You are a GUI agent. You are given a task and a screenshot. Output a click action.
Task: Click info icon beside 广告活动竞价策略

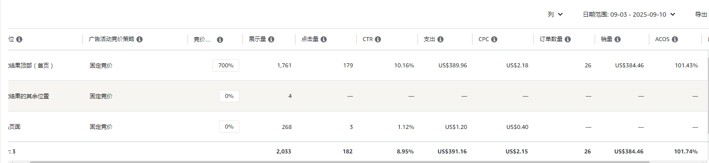(x=140, y=39)
